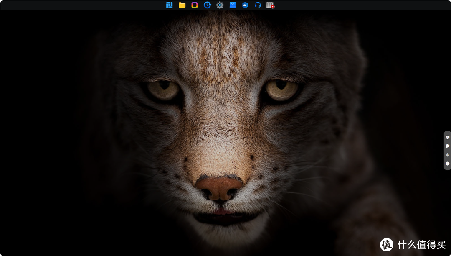Click the vertical divider in top dock

click(x=264, y=5)
